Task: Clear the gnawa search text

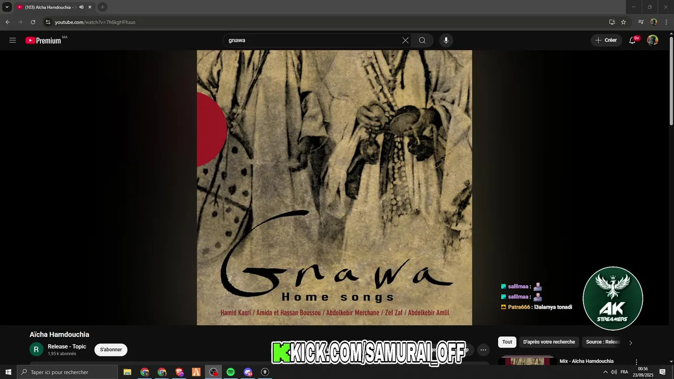Action: coord(405,41)
